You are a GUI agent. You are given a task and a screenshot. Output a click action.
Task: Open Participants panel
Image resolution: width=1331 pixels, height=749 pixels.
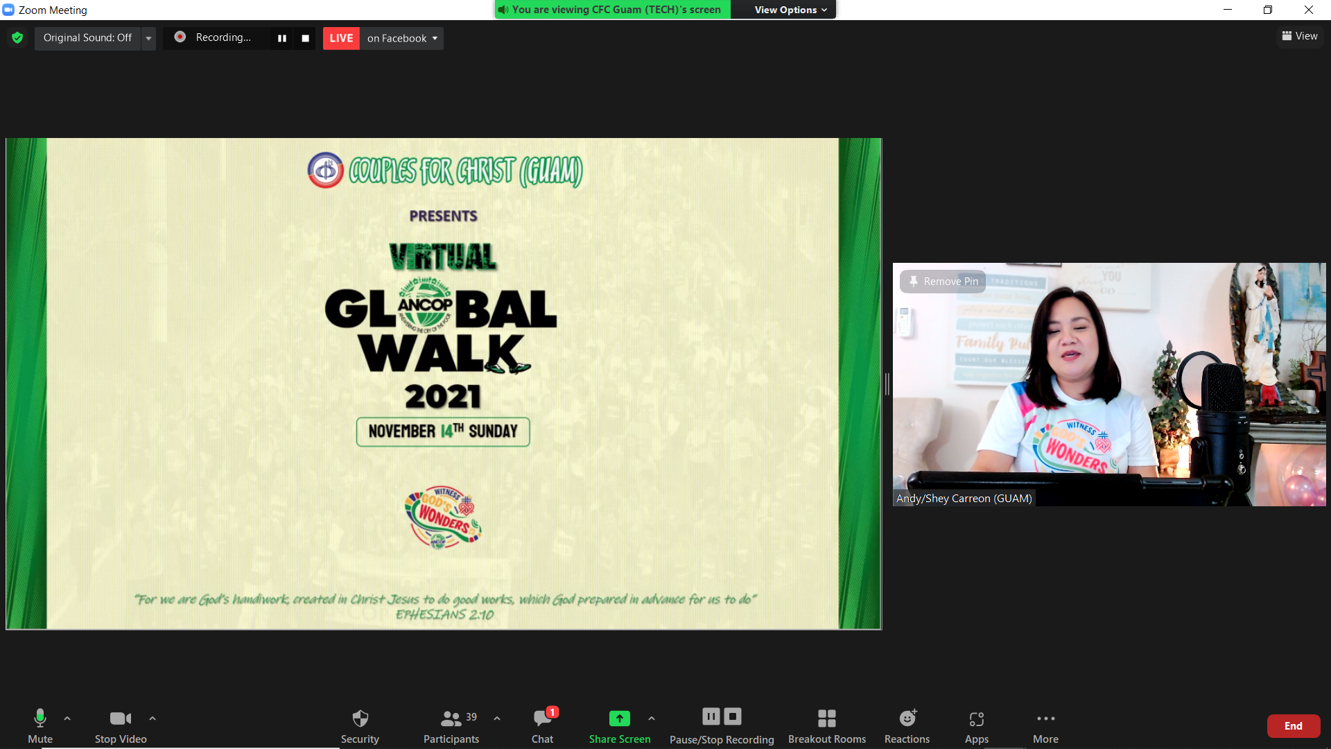tap(451, 725)
